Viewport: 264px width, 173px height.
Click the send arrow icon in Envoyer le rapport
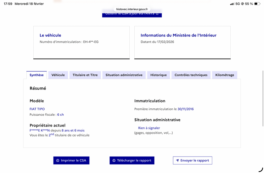click(x=177, y=160)
